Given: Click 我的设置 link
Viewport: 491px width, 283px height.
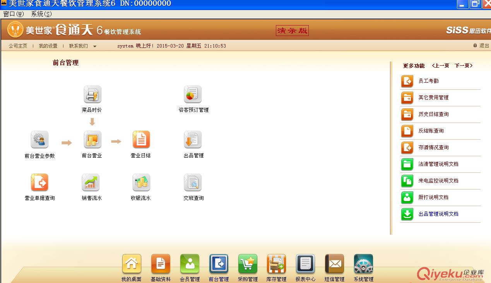Looking at the screenshot, I should coord(48,46).
